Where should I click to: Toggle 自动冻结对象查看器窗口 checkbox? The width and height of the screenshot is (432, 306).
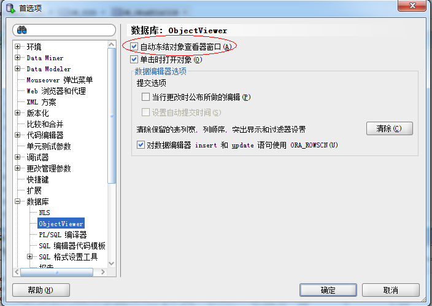click(x=134, y=46)
